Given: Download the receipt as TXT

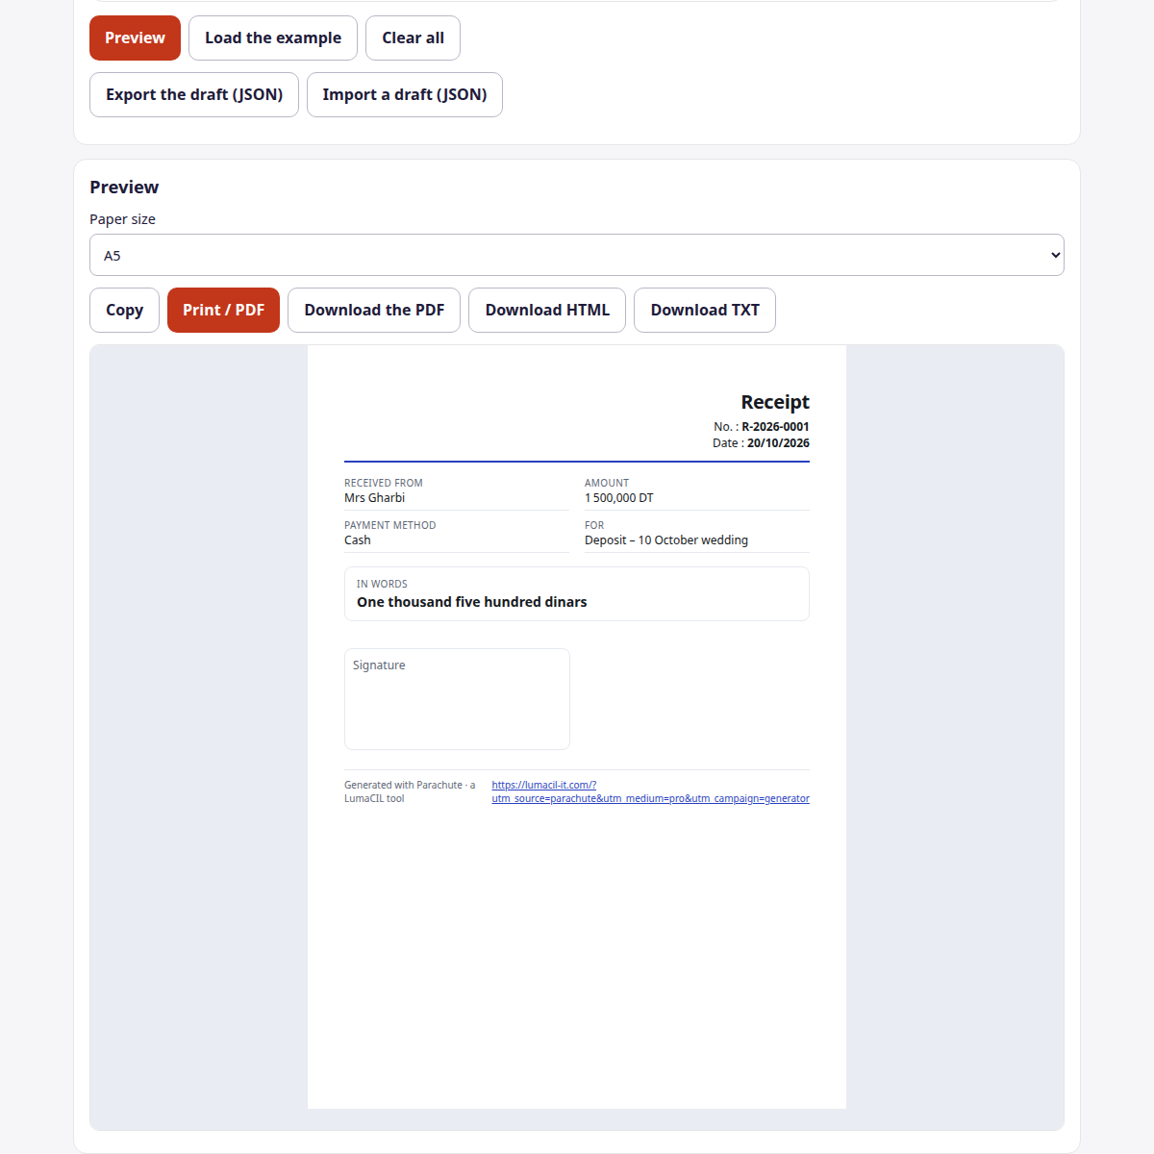Looking at the screenshot, I should pos(705,311).
